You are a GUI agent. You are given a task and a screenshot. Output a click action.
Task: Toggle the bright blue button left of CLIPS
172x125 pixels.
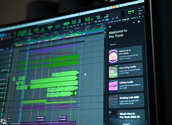click(x=107, y=20)
